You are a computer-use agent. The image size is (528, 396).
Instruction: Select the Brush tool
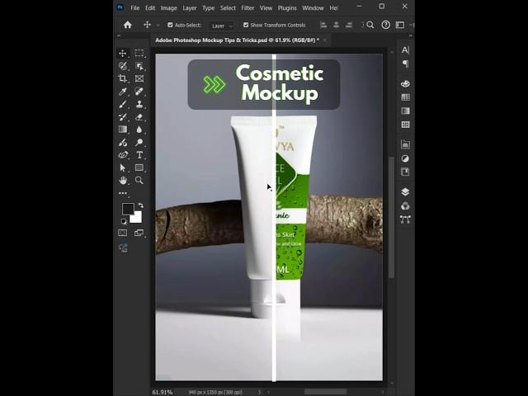[123, 104]
